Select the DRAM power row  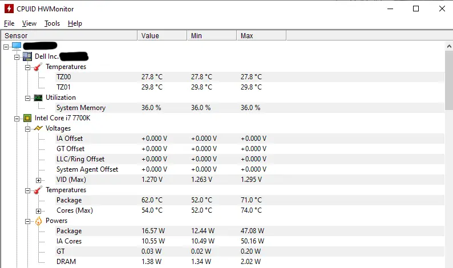[250, 262]
